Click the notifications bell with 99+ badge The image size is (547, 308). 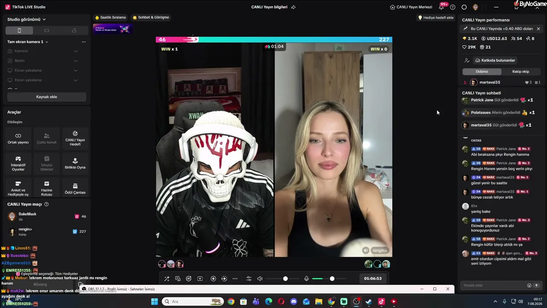[442, 7]
